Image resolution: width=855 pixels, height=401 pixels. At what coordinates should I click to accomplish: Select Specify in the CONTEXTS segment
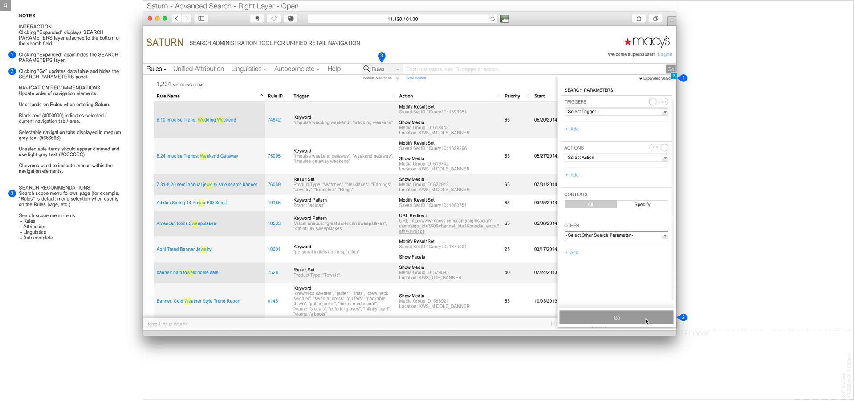[642, 204]
